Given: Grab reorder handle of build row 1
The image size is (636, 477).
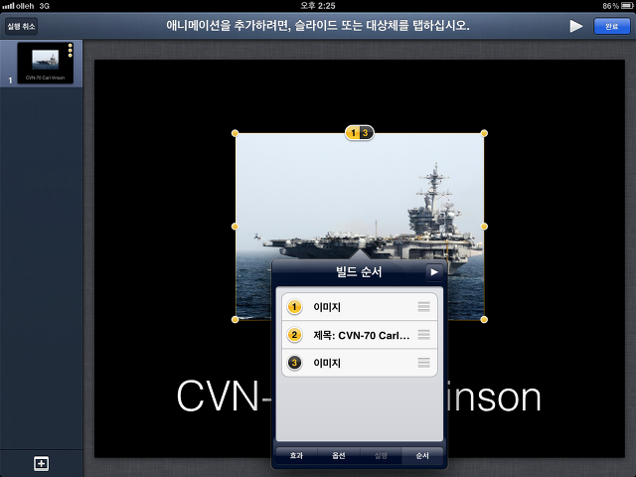Looking at the screenshot, I should coord(424,307).
